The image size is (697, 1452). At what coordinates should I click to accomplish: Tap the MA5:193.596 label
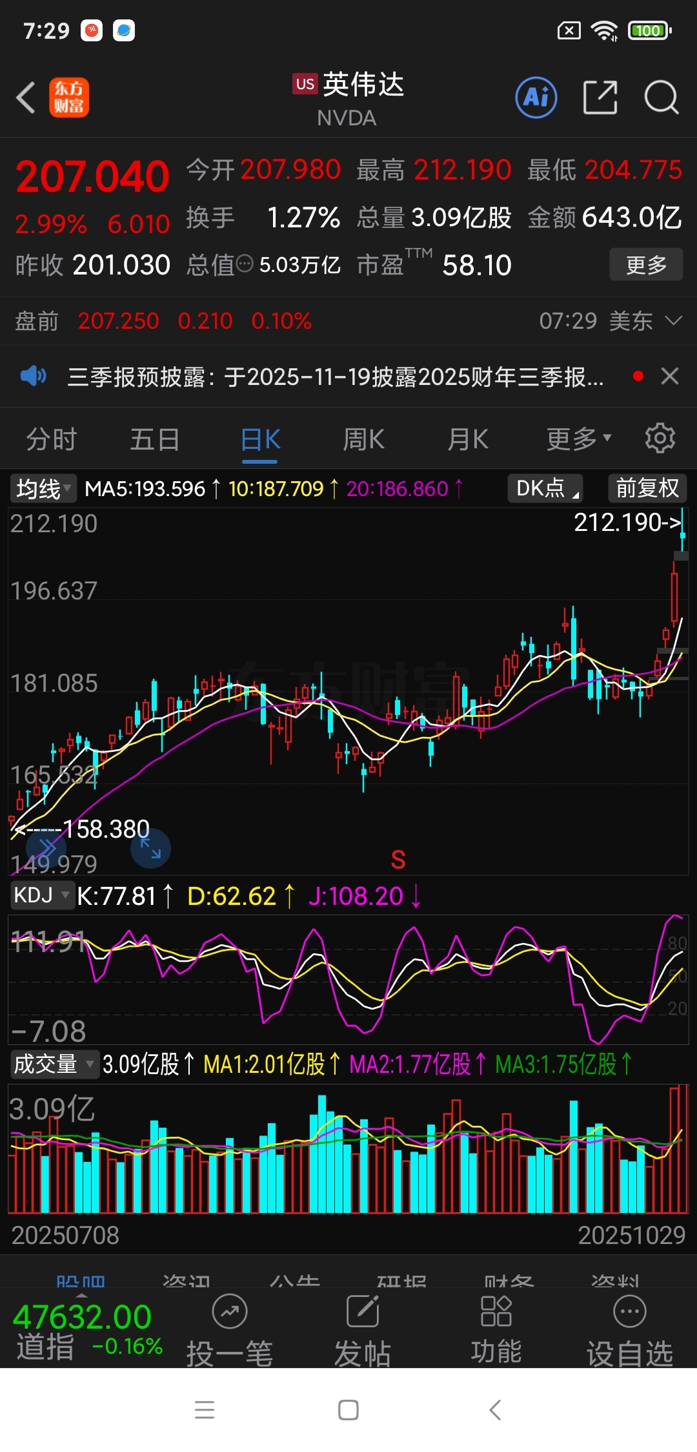click(152, 488)
